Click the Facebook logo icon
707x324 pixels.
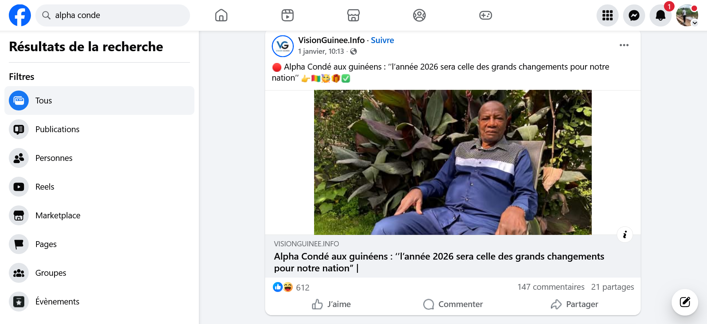coord(20,15)
